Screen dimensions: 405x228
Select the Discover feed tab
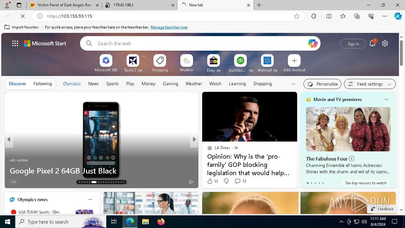[x=17, y=84]
